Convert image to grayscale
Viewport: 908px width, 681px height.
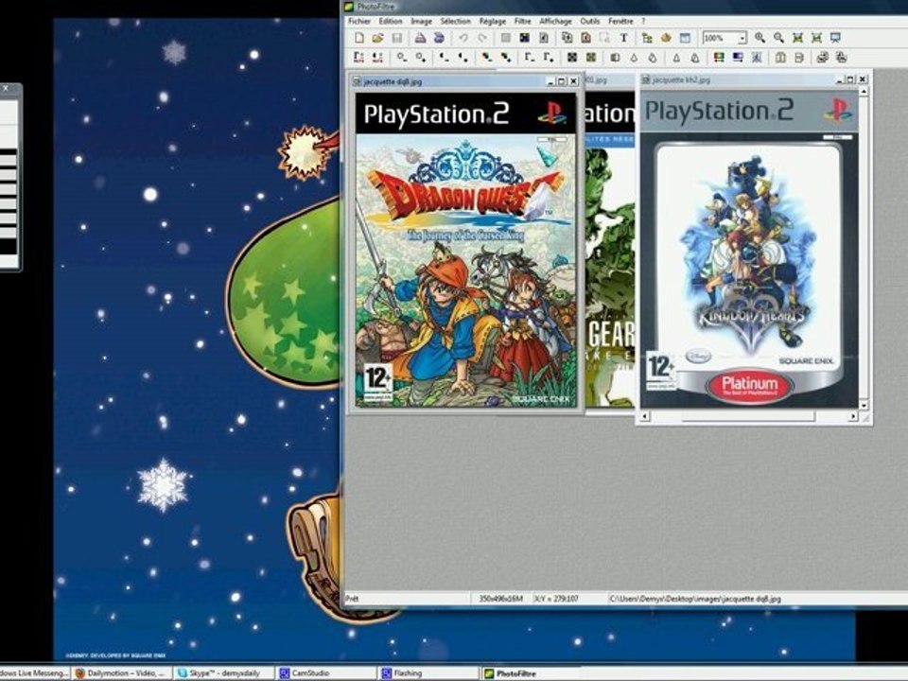(x=572, y=58)
